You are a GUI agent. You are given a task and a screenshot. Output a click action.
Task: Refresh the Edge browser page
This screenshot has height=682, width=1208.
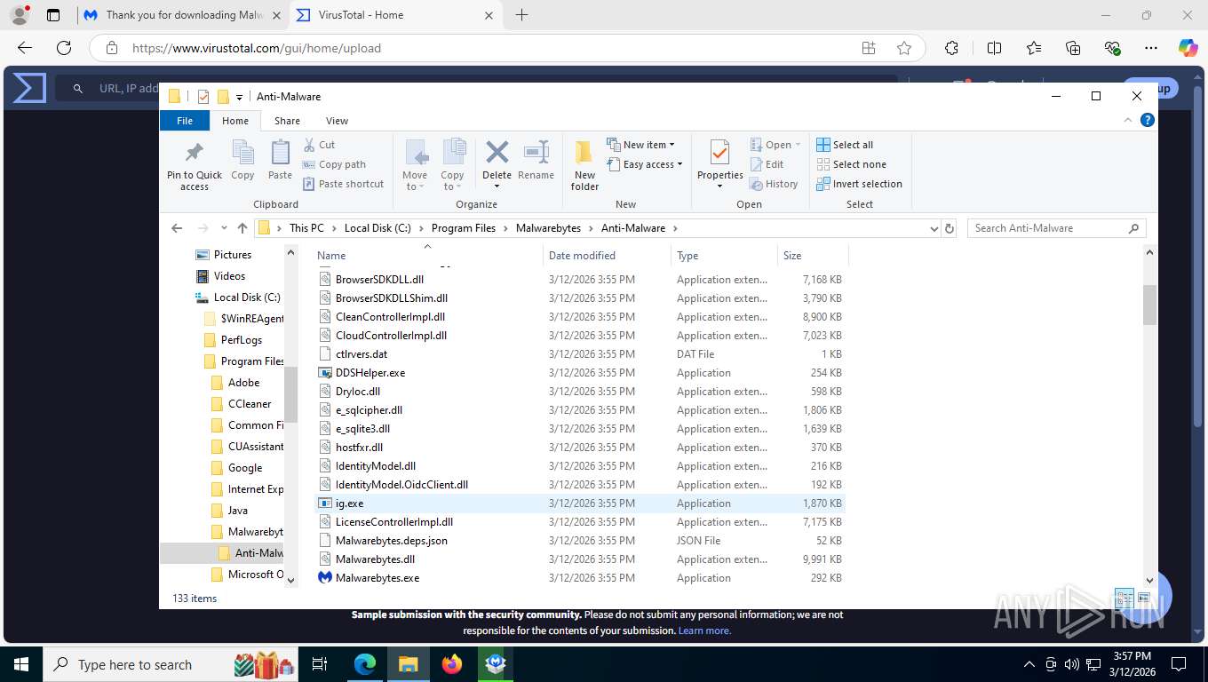[63, 48]
